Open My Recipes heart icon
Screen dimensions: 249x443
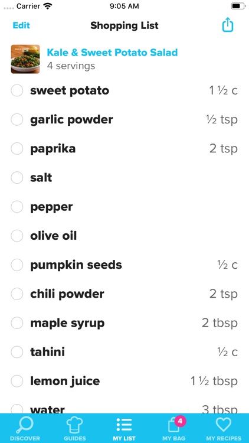pyautogui.click(x=223, y=424)
